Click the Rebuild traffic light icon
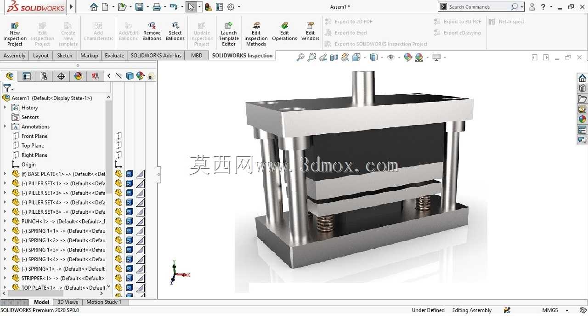Screen dimensions: 588x331 [208, 7]
